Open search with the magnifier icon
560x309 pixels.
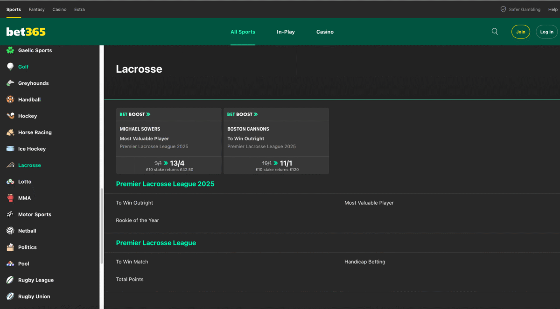pyautogui.click(x=495, y=32)
